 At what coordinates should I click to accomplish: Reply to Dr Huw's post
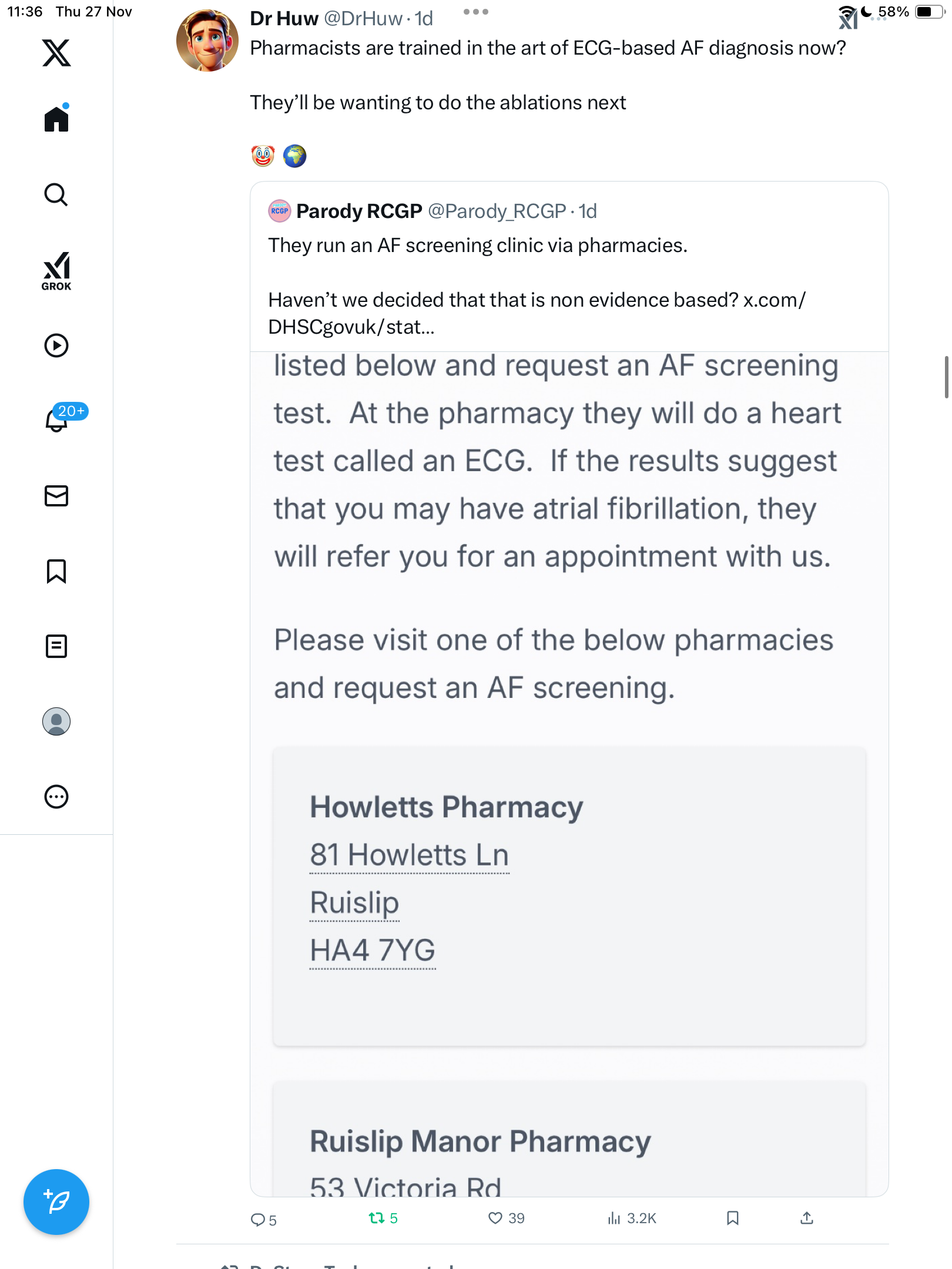click(258, 1220)
